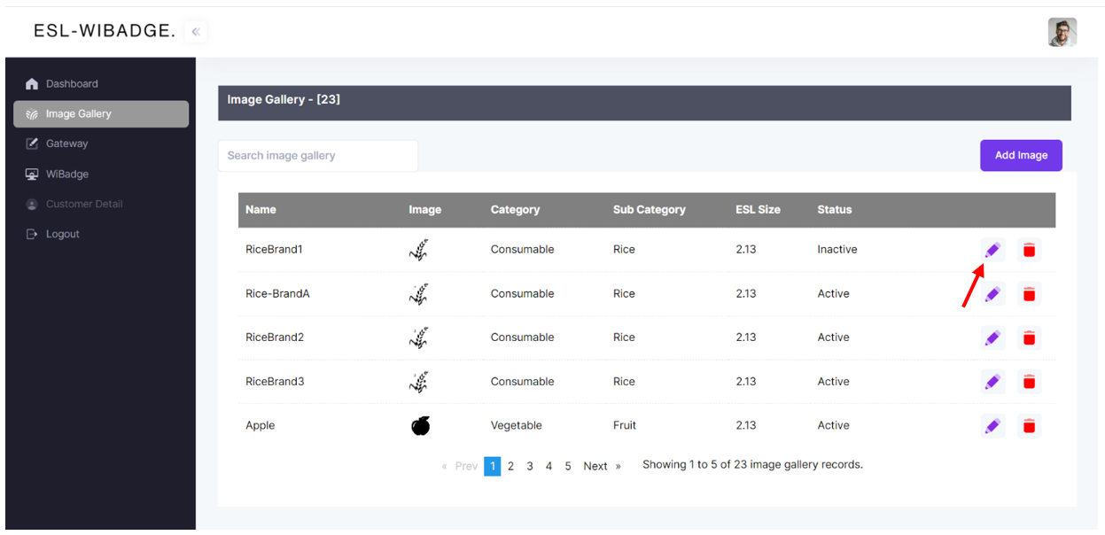Click the trash icon for RiceBrand2
This screenshot has width=1105, height=535.
tap(1029, 337)
